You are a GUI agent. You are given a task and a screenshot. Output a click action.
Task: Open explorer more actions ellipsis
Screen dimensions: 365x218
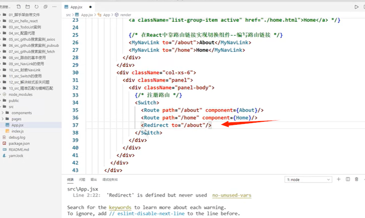click(54, 7)
